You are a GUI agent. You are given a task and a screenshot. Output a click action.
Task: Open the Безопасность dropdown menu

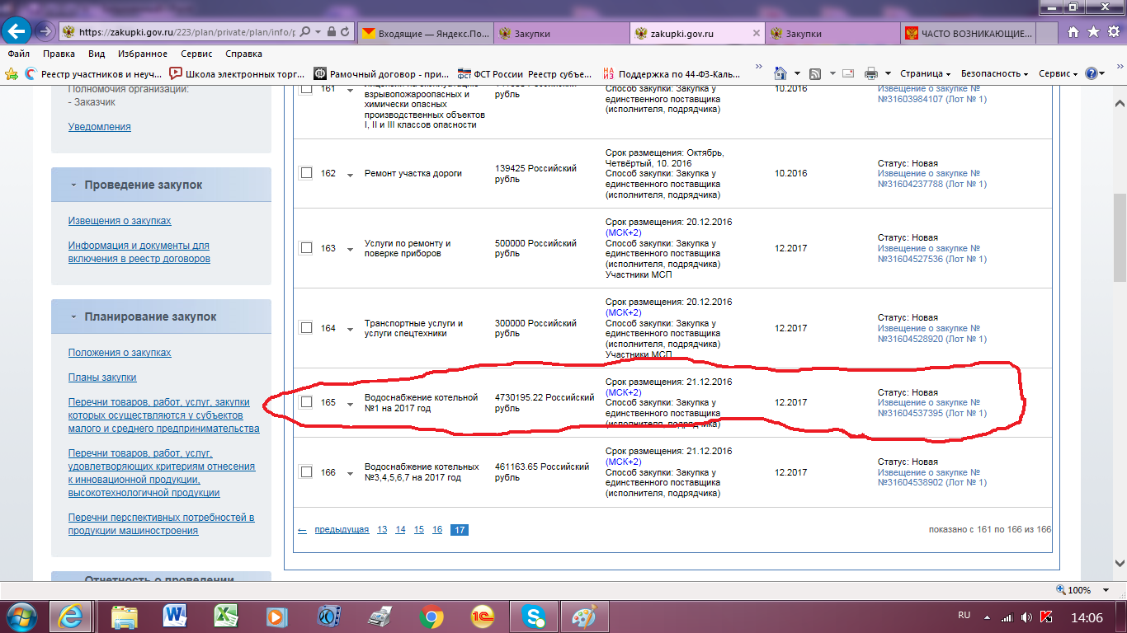tap(993, 73)
